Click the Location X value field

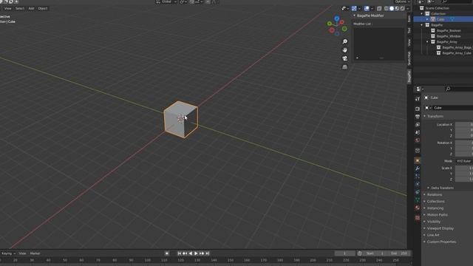tap(464, 125)
